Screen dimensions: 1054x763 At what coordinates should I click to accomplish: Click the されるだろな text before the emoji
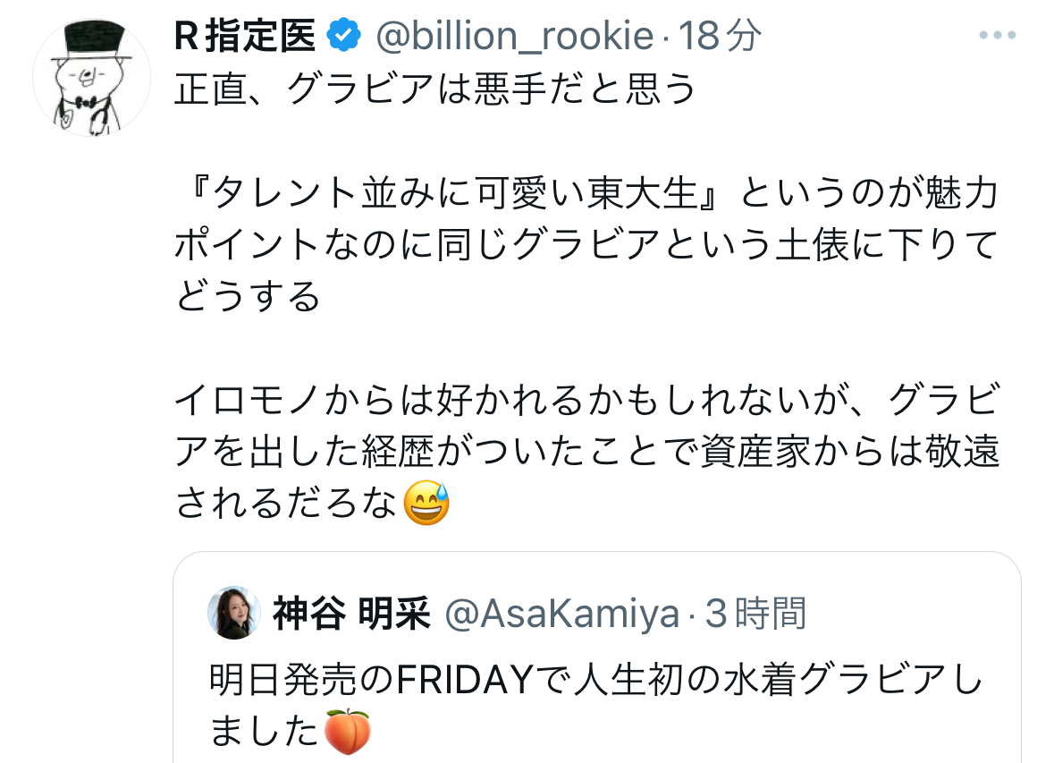click(286, 504)
